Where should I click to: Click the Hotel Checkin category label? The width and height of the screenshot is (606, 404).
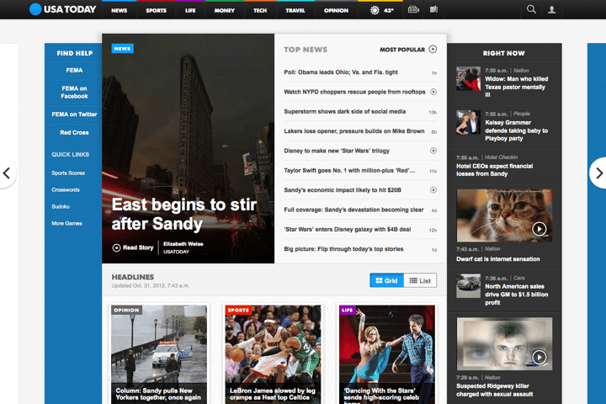[x=501, y=157]
